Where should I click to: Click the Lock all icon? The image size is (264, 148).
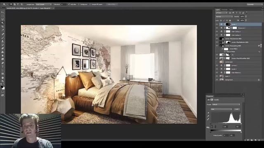coord(230,21)
